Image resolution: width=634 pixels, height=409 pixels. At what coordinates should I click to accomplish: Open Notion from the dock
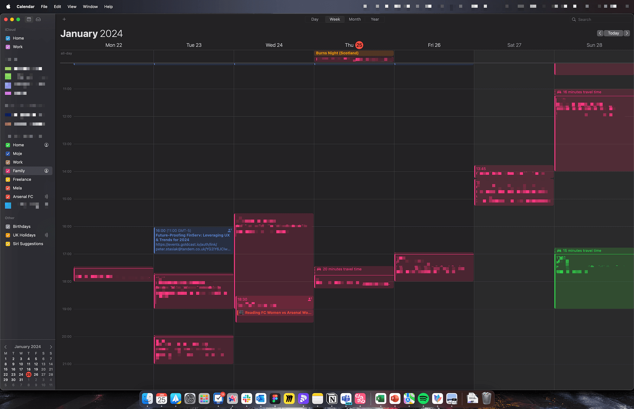332,399
